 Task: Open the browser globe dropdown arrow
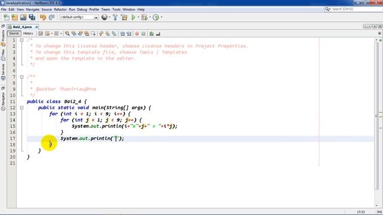tap(110, 17)
